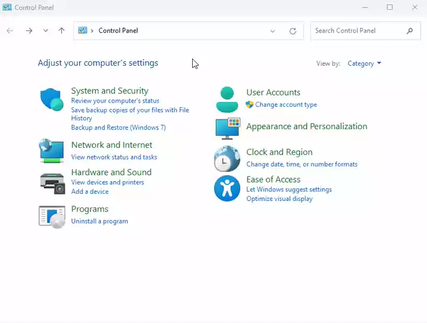The height and width of the screenshot is (323, 427).
Task: Open the recent locations chevron
Action: click(x=46, y=31)
